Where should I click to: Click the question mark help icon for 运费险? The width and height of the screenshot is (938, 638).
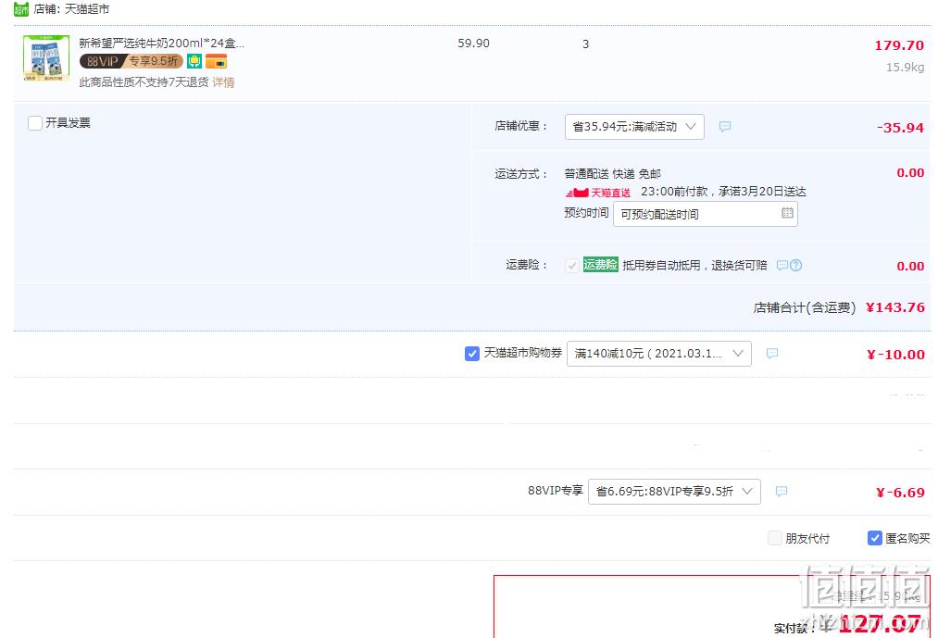click(795, 265)
